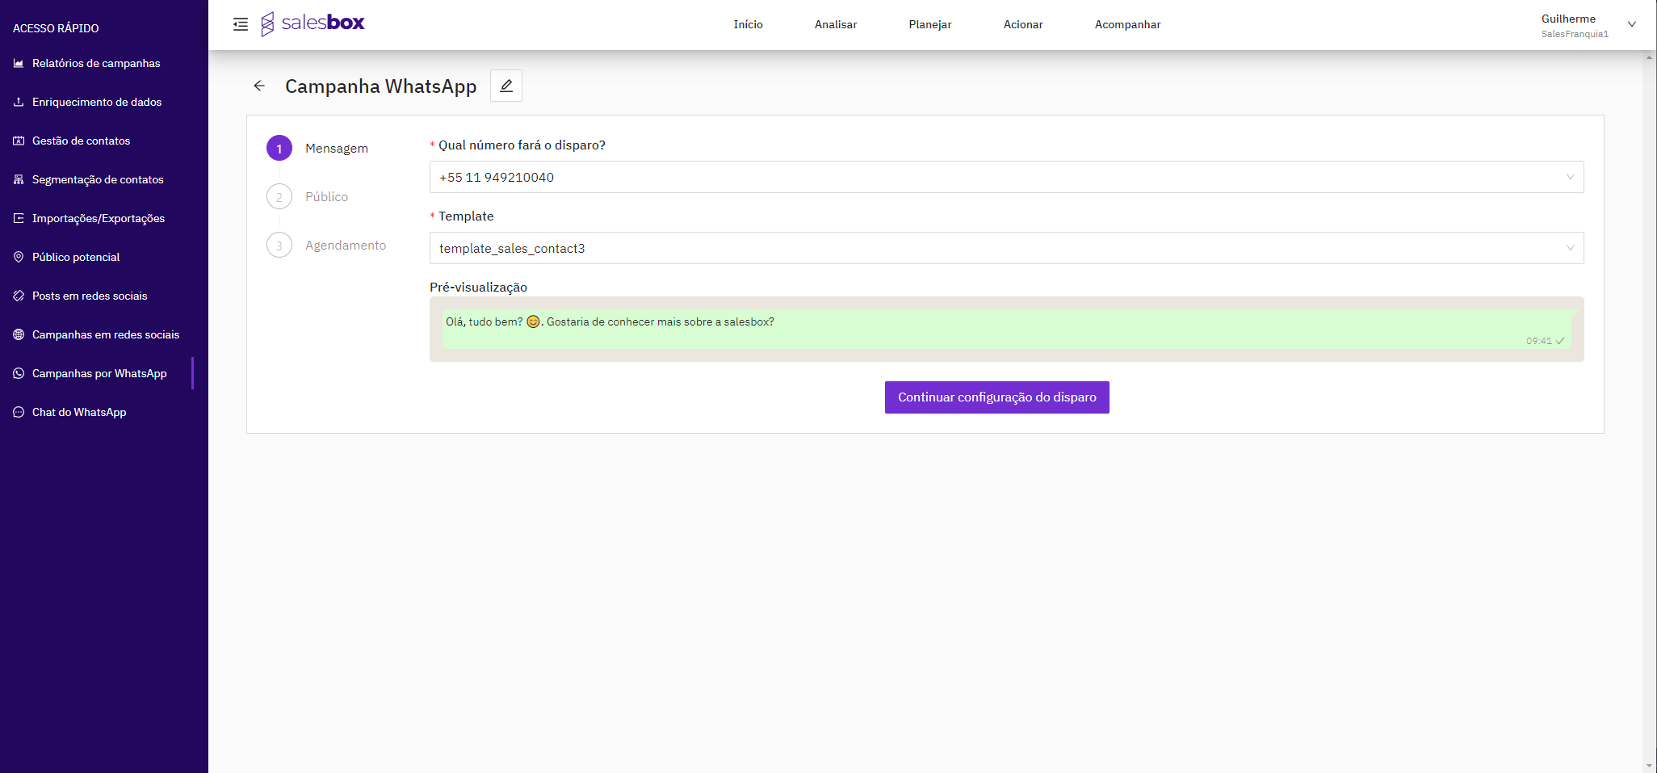Open the sender phone number dropdown

(x=1005, y=177)
